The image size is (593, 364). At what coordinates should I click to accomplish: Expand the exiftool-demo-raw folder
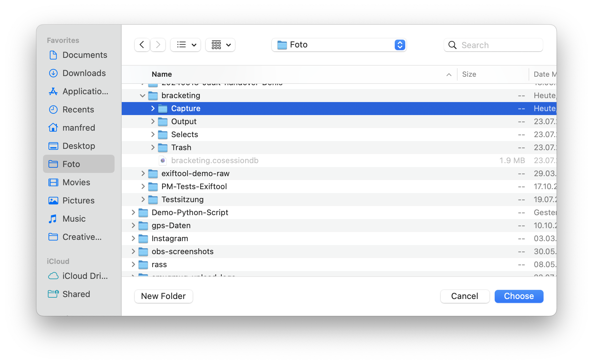143,174
